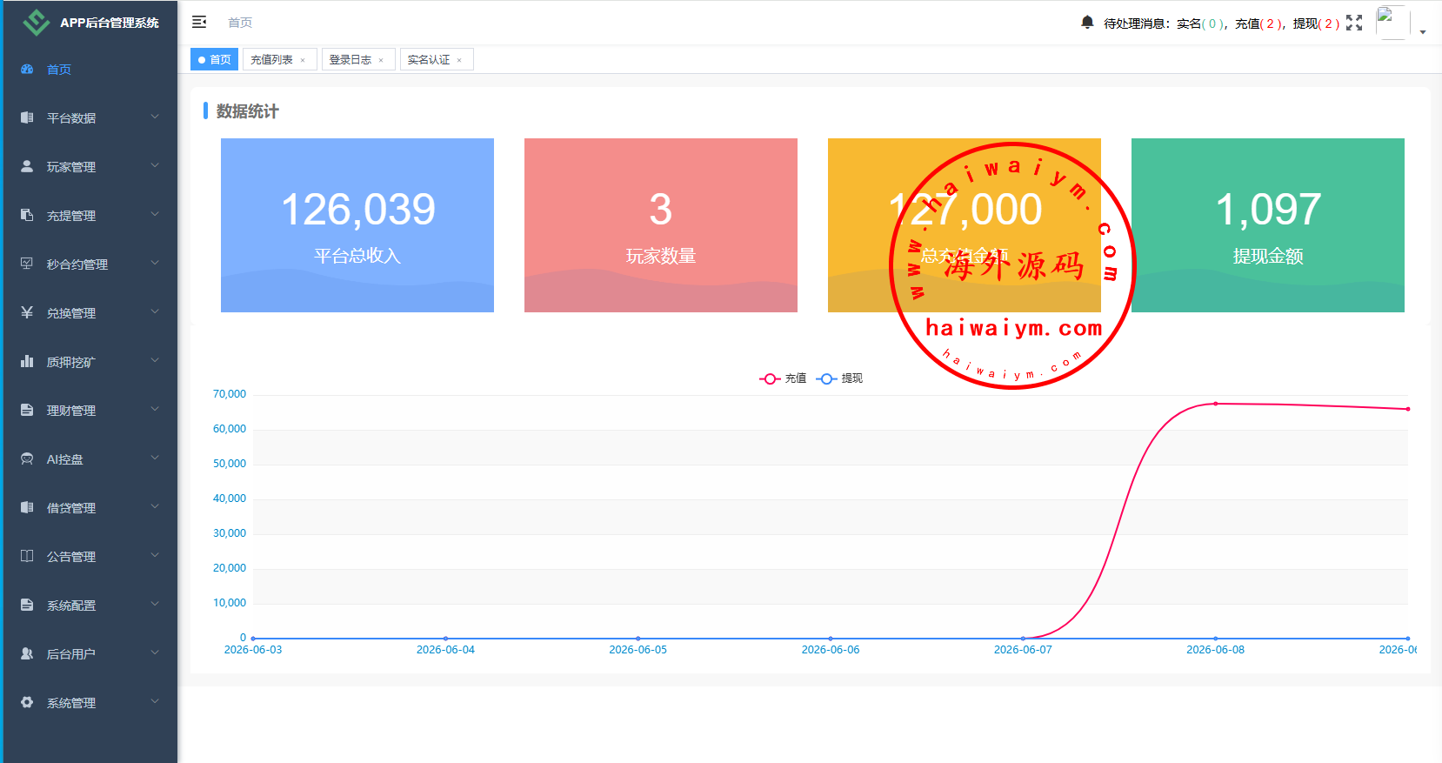Toggle the 提现 series in chart legend

(839, 378)
